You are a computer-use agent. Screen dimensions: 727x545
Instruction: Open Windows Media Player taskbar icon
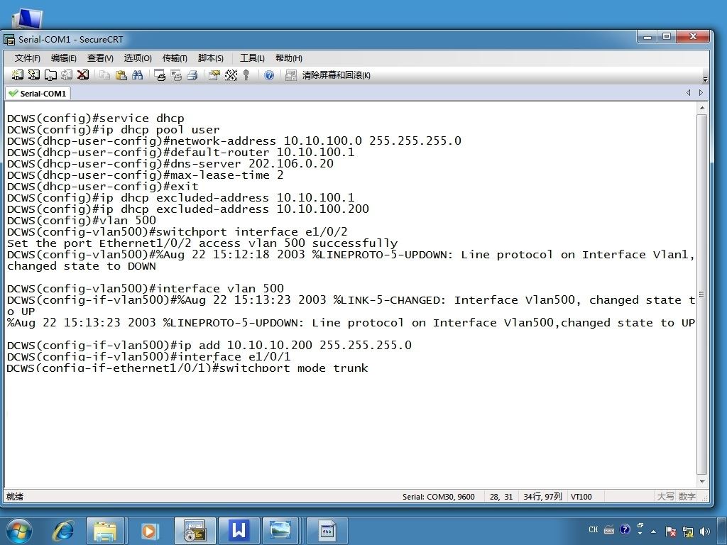point(149,531)
